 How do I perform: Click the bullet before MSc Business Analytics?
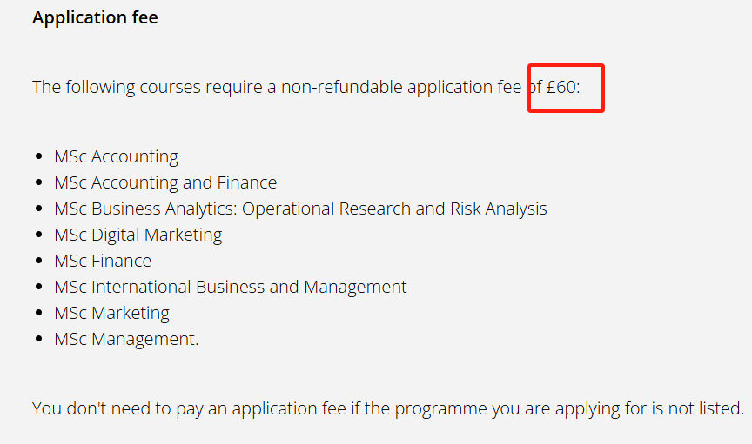pos(38,209)
